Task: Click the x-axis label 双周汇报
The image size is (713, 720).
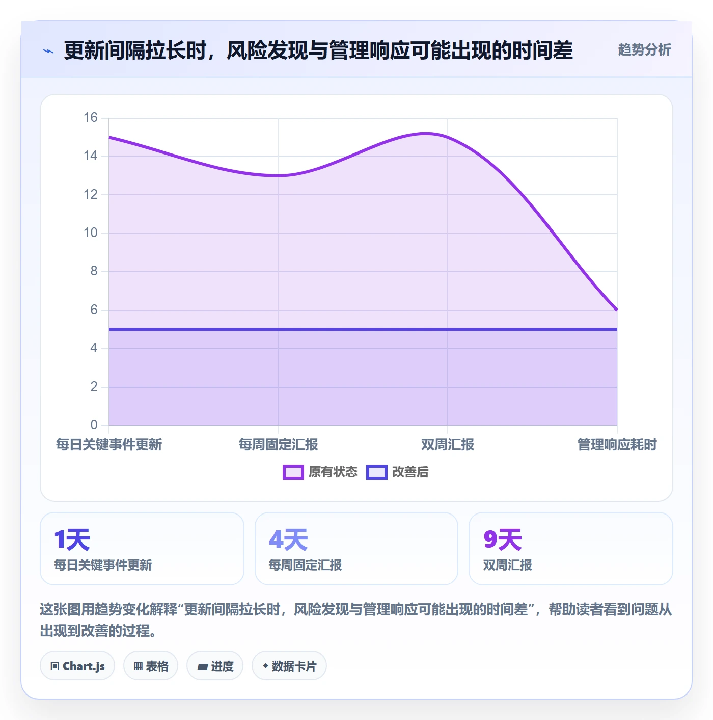Action: tap(448, 444)
